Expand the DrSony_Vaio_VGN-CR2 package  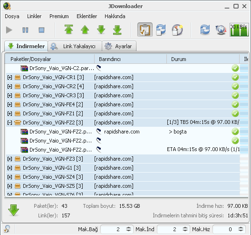(x=10, y=87)
